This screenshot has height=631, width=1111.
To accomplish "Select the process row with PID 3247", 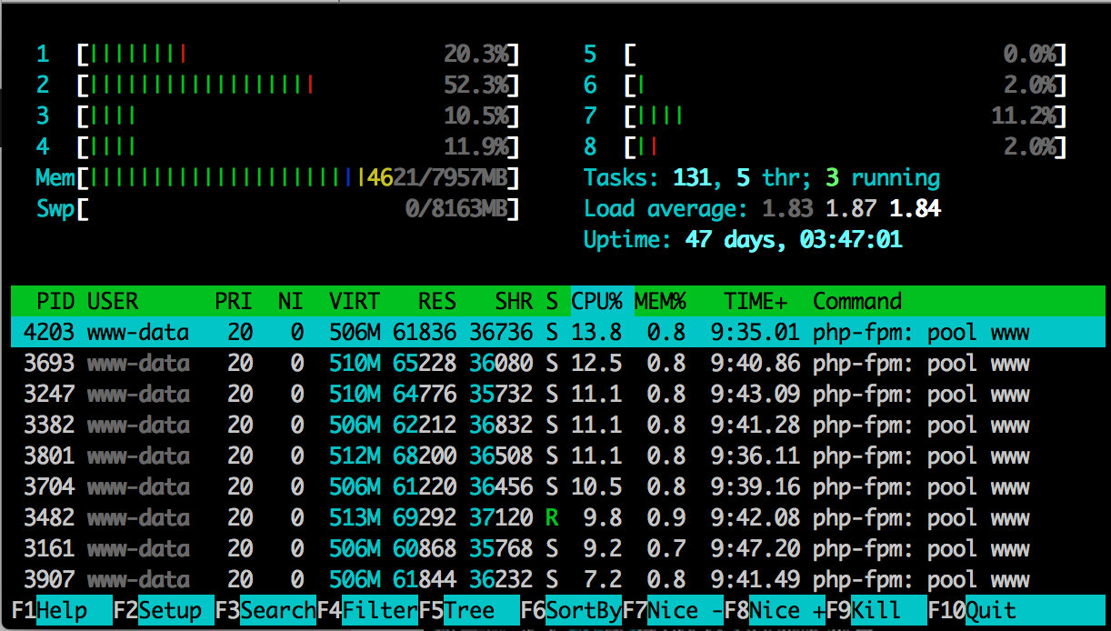I will tap(558, 394).
